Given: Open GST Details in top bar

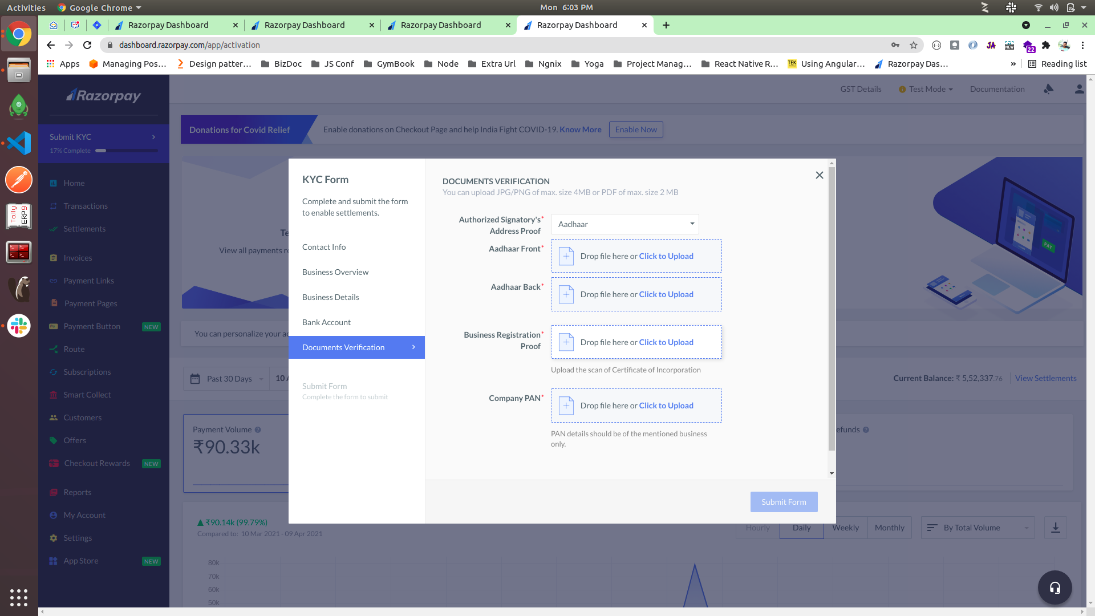Looking at the screenshot, I should 861,89.
